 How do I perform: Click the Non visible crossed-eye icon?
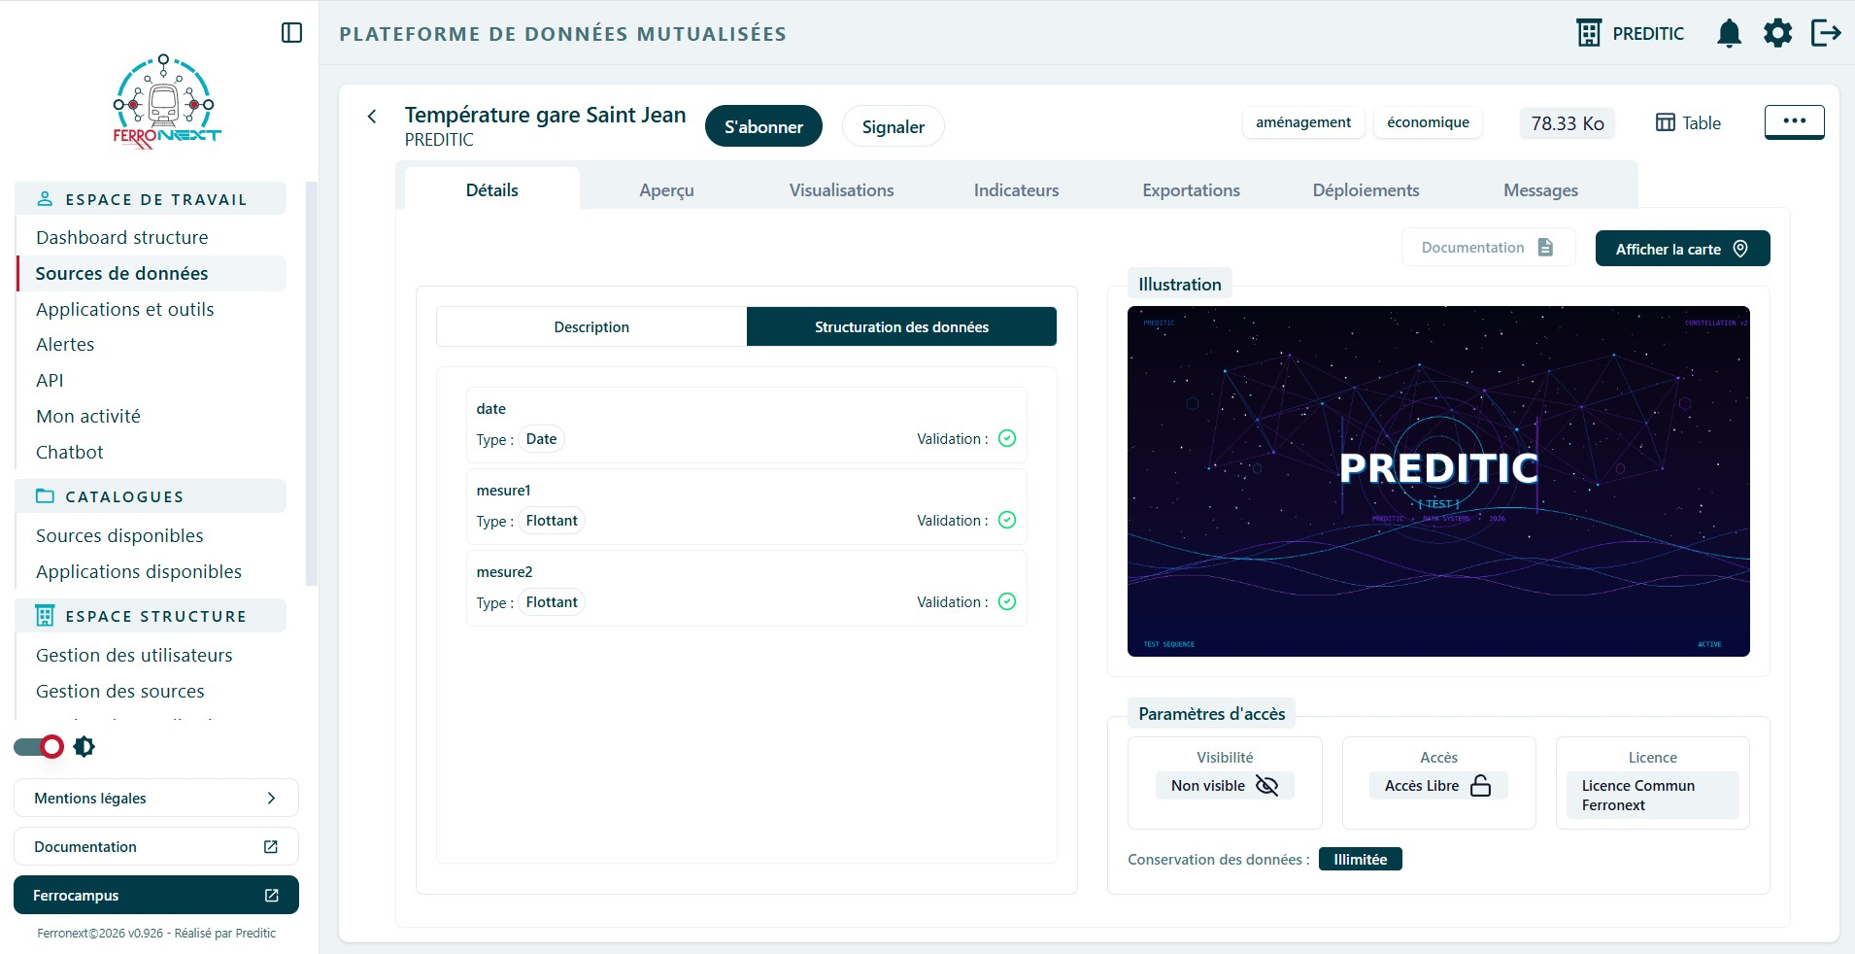click(1266, 785)
